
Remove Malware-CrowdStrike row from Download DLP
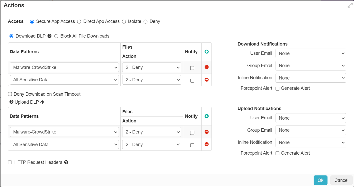coord(206,67)
